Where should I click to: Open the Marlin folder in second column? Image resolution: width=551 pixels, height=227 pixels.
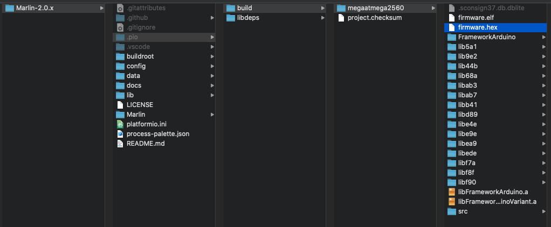[164, 115]
